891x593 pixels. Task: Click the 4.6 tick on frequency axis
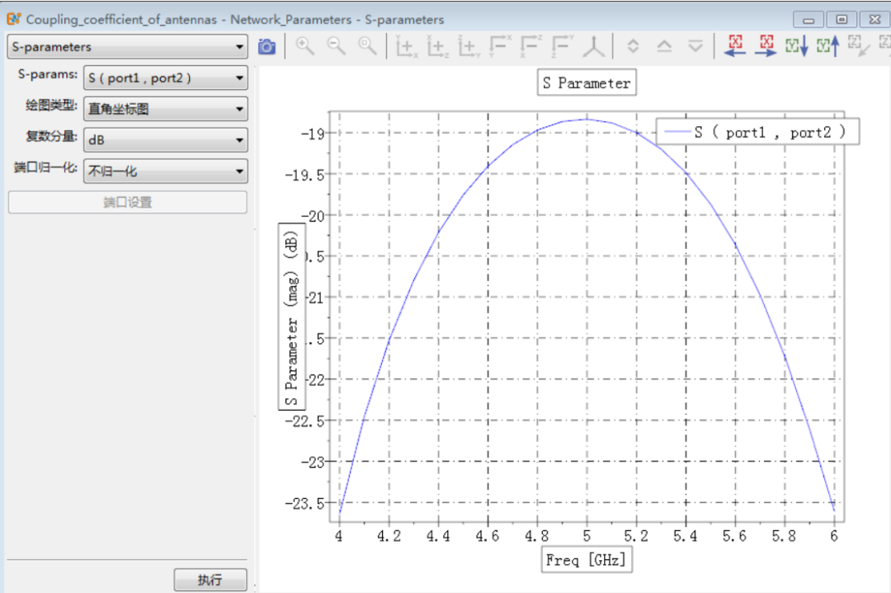point(487,535)
